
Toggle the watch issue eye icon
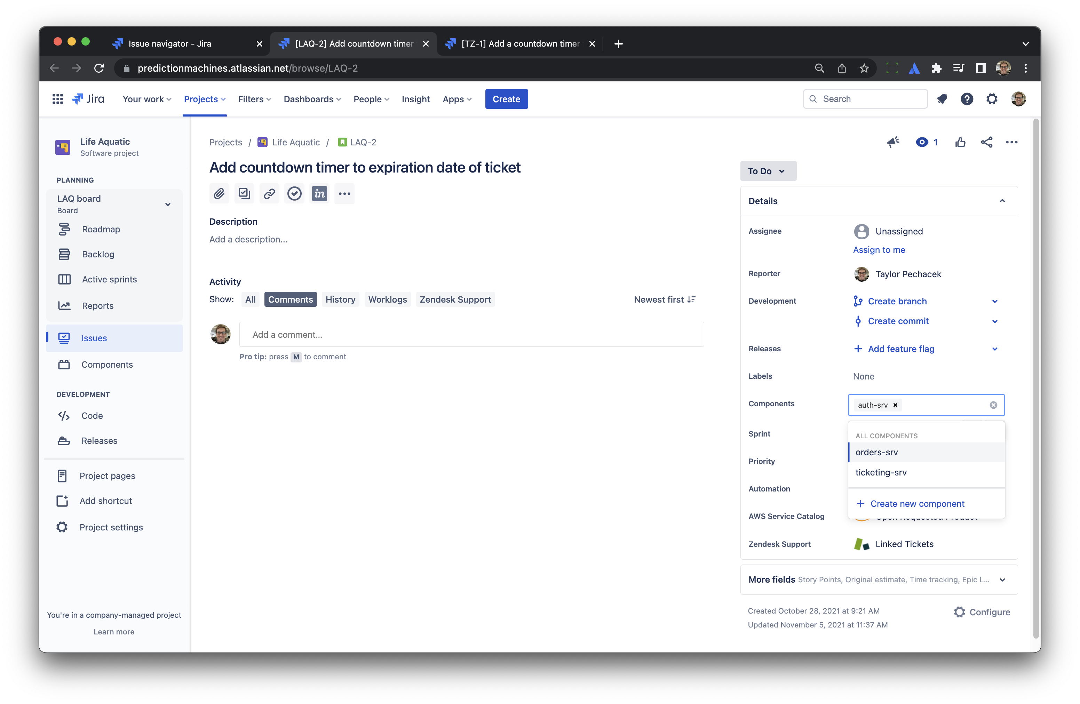[922, 142]
